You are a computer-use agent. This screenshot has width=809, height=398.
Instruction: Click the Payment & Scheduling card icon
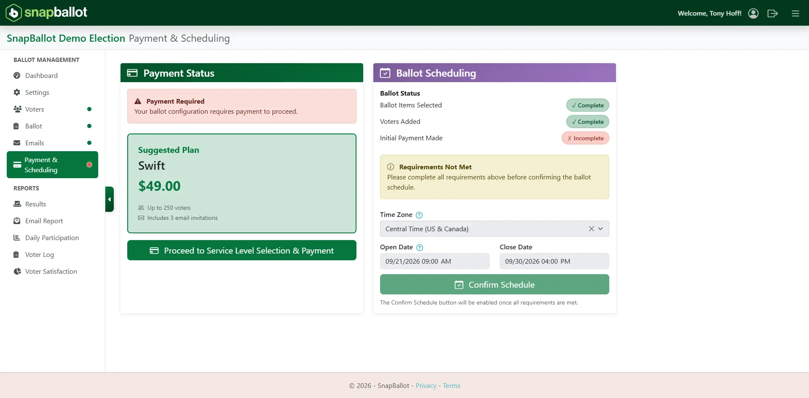17,165
